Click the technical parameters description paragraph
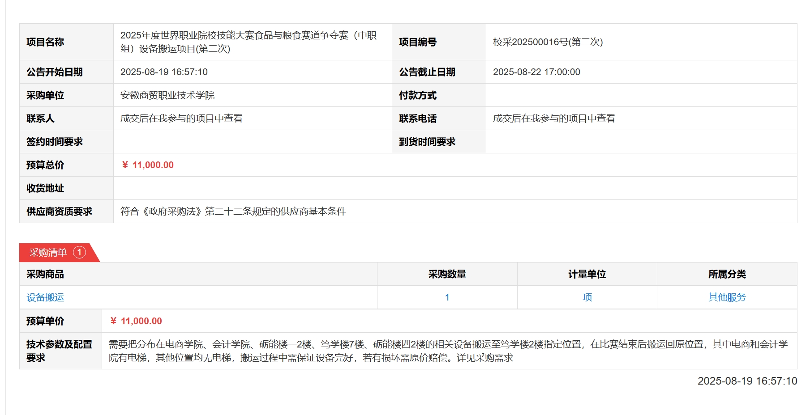This screenshot has width=810, height=415. [448, 351]
